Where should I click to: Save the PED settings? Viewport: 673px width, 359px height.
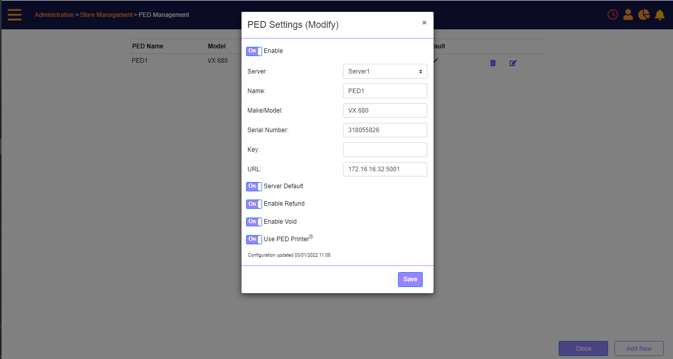pos(410,279)
